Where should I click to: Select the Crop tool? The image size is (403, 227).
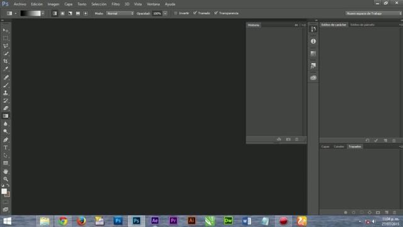click(6, 61)
